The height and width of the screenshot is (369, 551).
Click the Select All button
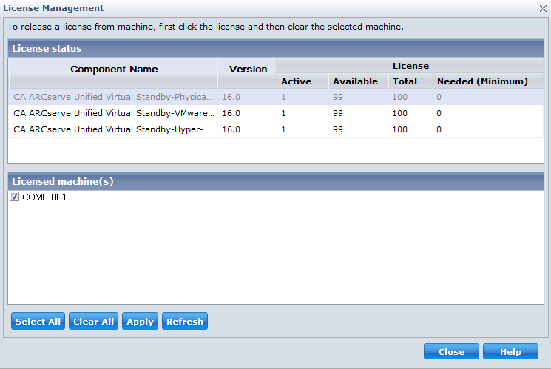(x=38, y=322)
